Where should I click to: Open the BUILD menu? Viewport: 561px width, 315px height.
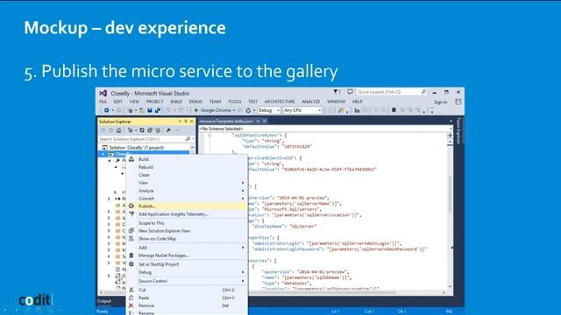tap(176, 101)
